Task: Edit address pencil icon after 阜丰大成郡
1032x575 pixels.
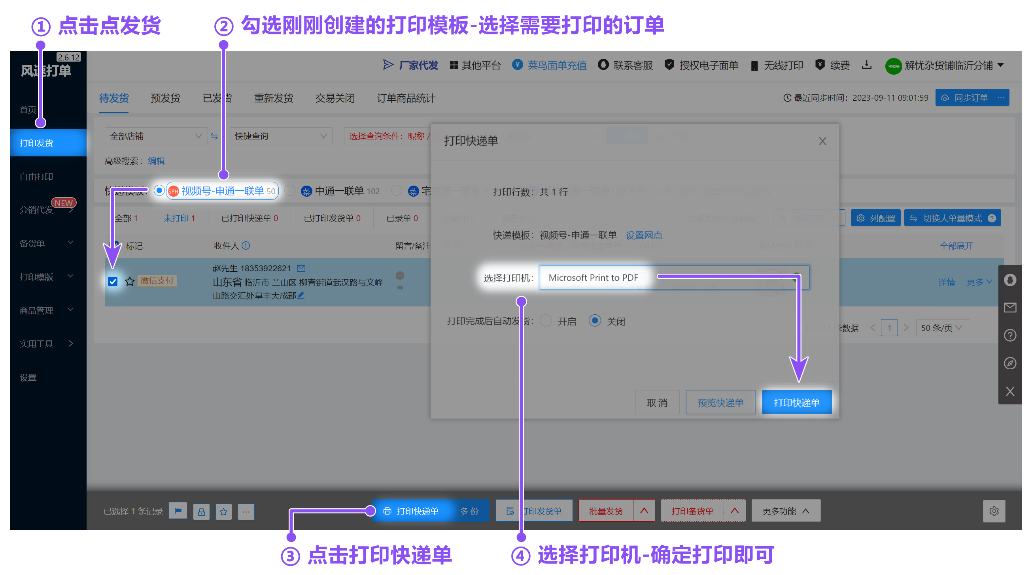Action: pos(301,295)
